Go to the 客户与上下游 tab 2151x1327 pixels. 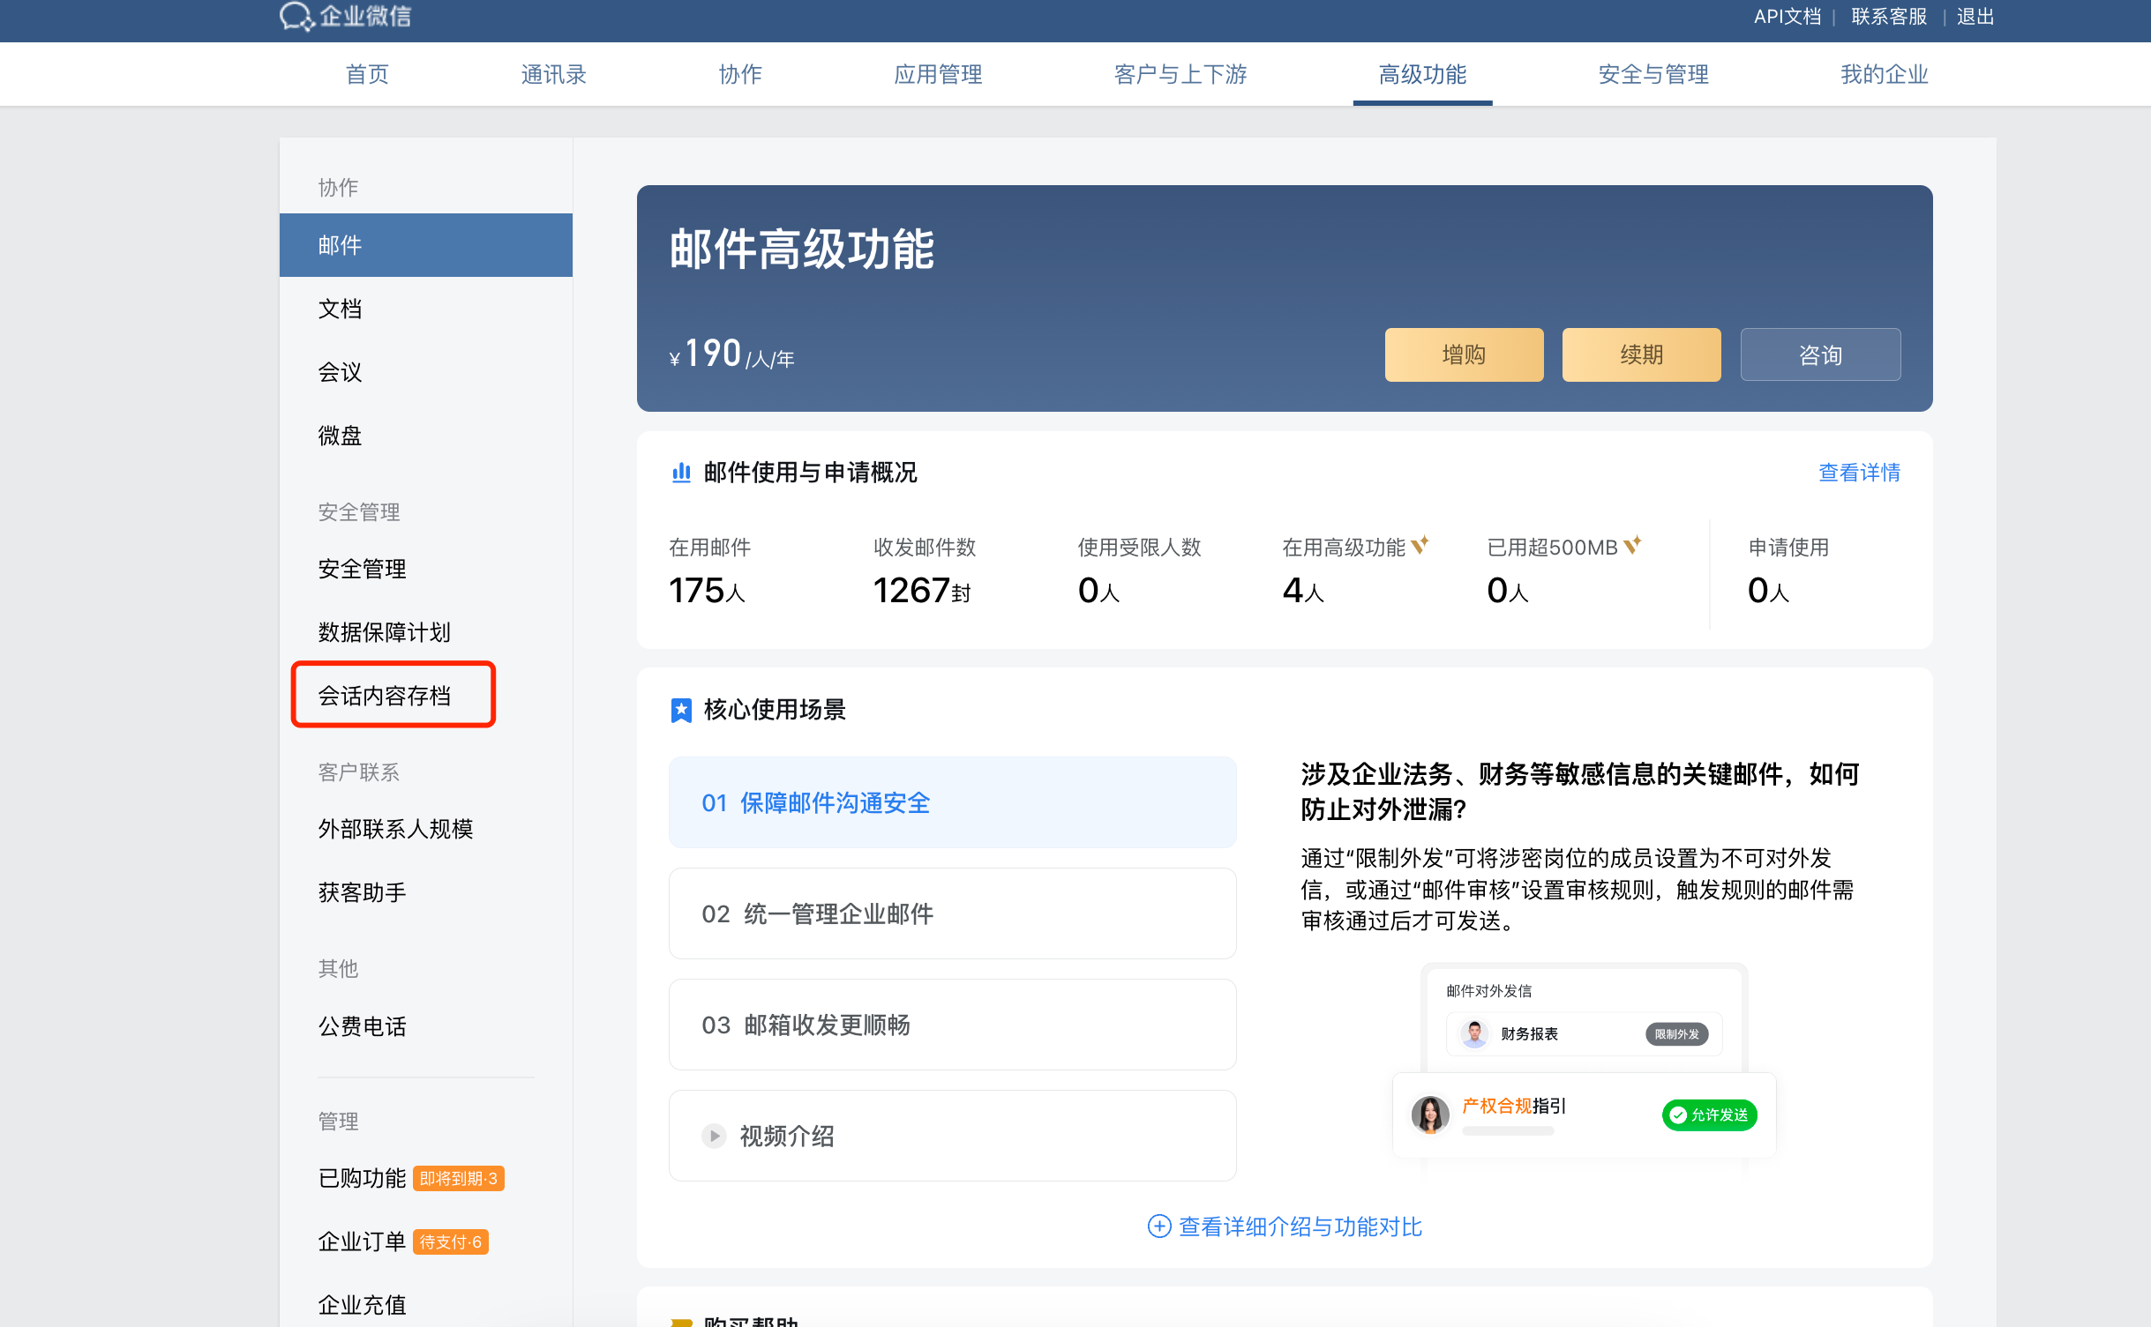point(1180,74)
